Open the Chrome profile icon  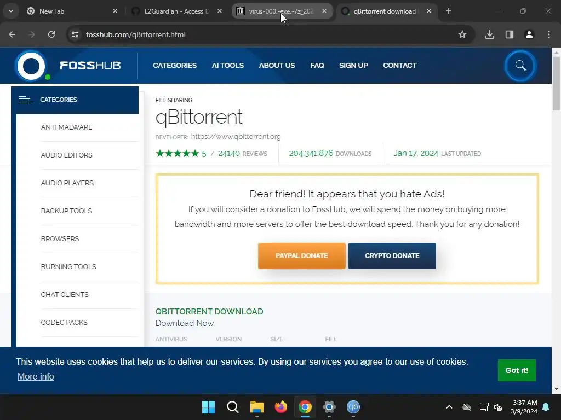pos(529,34)
